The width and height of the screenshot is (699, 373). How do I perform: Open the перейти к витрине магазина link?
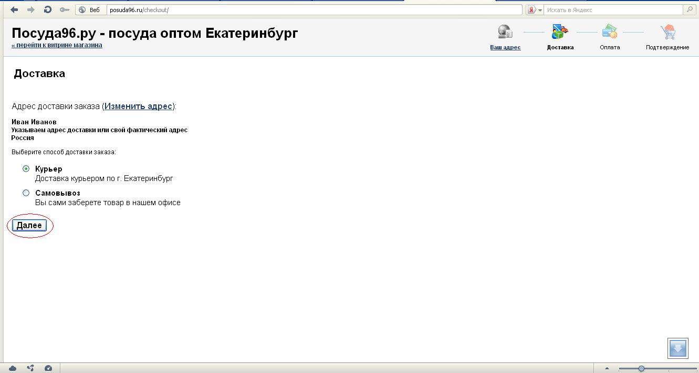tap(57, 45)
